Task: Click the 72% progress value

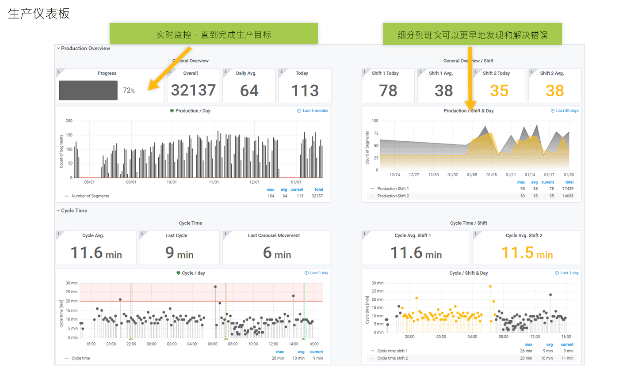Action: 129,91
